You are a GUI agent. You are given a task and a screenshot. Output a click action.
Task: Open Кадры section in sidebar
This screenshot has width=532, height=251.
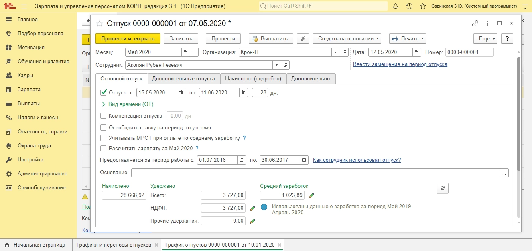point(38,75)
